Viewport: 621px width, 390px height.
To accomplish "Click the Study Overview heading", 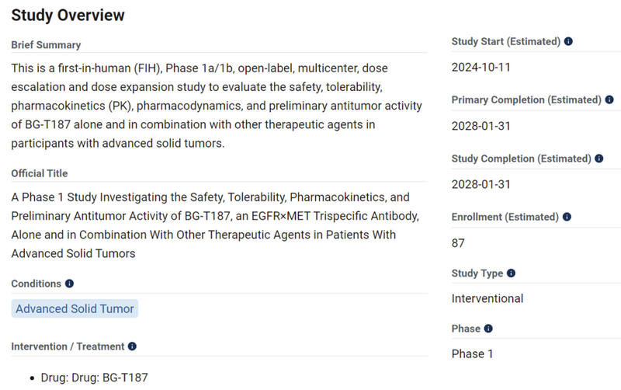I will [x=68, y=15].
